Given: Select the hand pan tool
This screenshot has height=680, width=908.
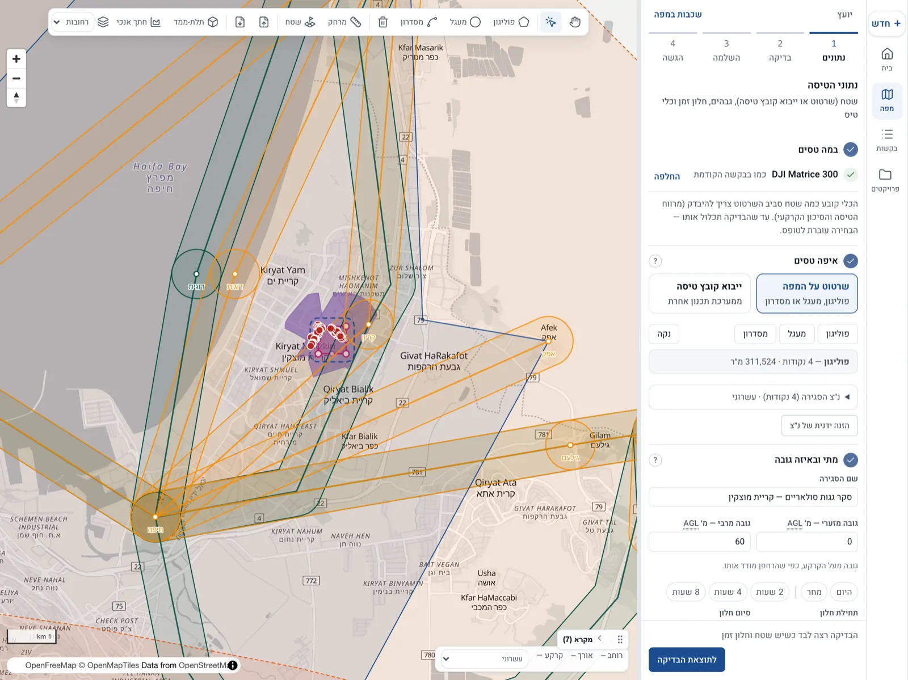Looking at the screenshot, I should point(575,22).
